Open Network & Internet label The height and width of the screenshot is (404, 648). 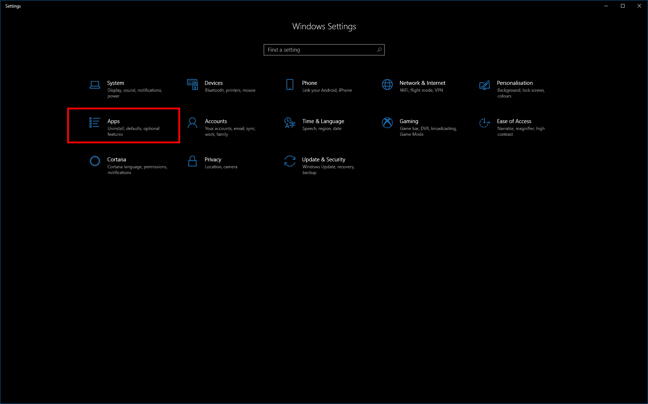tap(422, 83)
